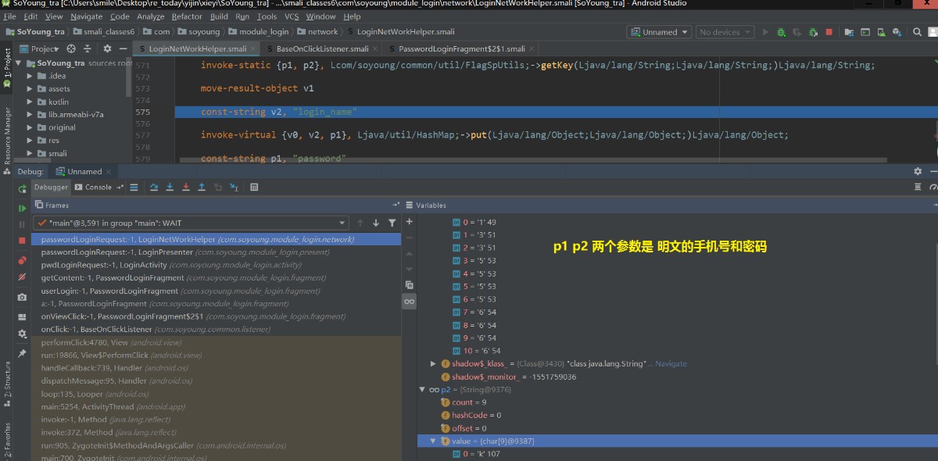Image resolution: width=938 pixels, height=461 pixels.
Task: Expand the shadow$_klass_ variable node
Action: 433,363
